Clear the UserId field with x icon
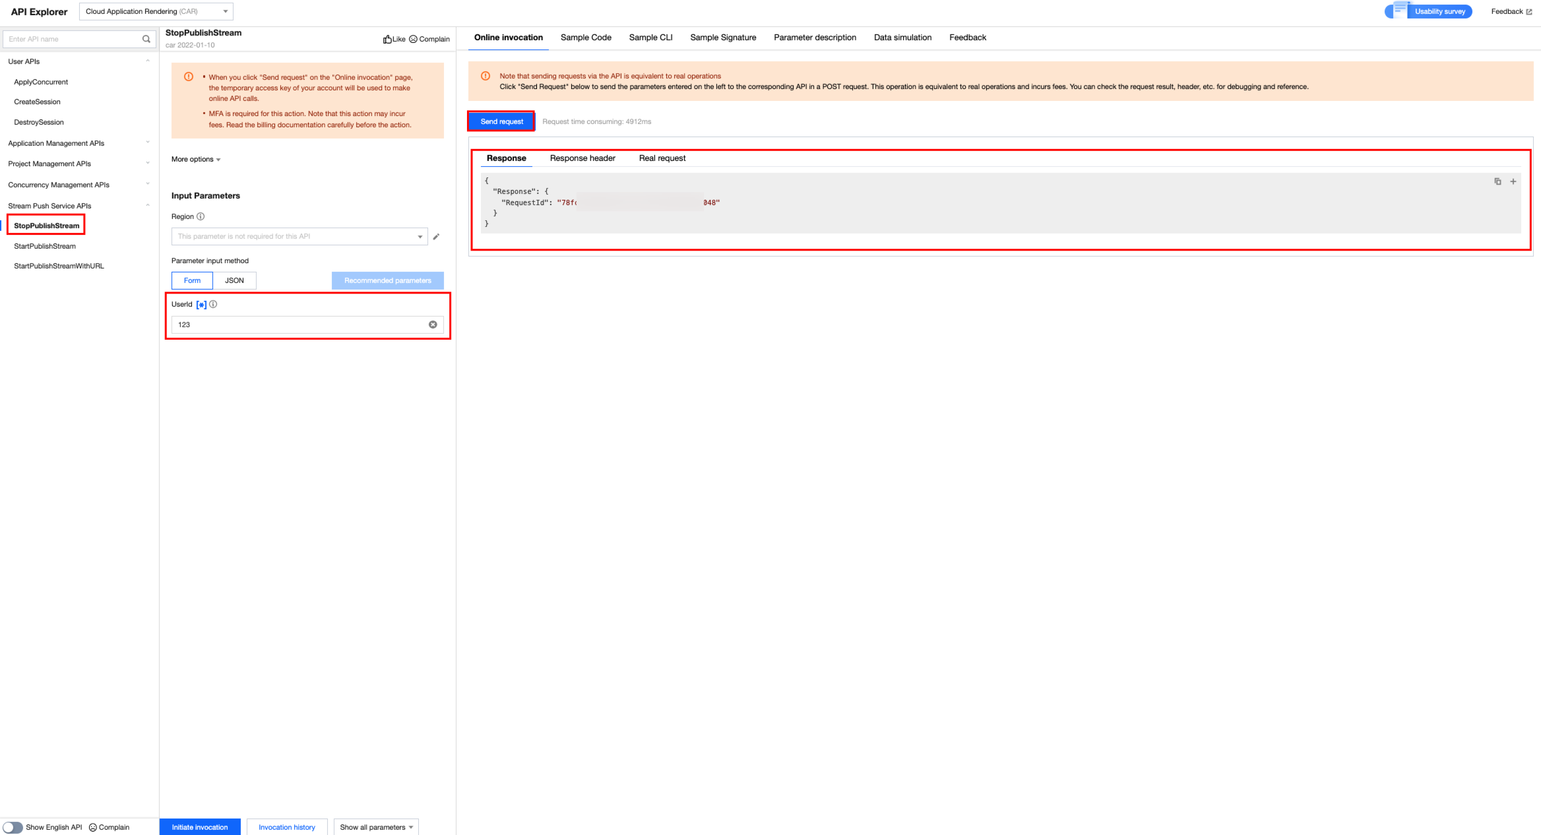Screen dimensions: 1541x835 433,325
